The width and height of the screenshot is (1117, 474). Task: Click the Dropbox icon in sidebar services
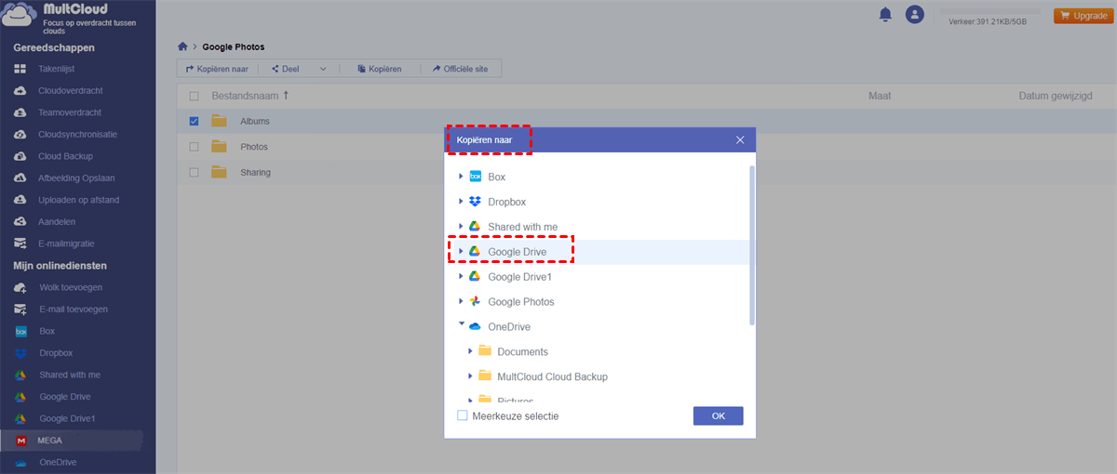[20, 353]
